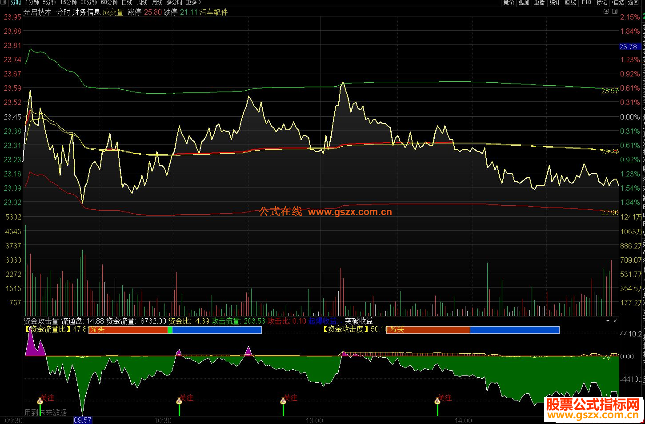Image resolution: width=645 pixels, height=424 pixels.
Task: Toggle the side panel icon in the chart header
Action: point(615,12)
